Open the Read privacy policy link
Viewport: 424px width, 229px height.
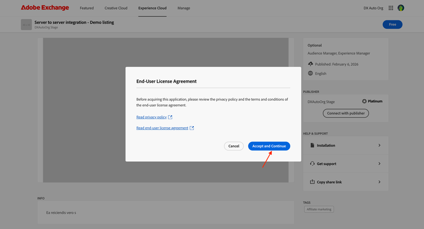(152, 117)
